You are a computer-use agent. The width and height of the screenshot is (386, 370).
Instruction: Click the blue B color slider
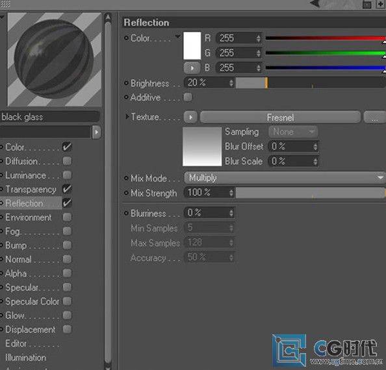(326, 68)
